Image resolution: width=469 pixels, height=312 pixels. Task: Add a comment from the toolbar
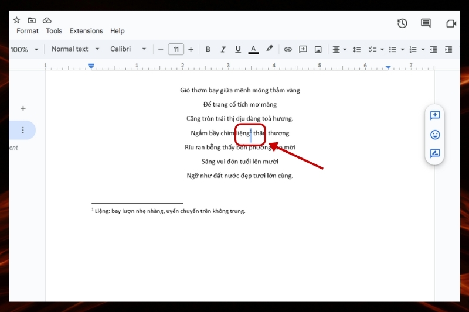coord(303,49)
